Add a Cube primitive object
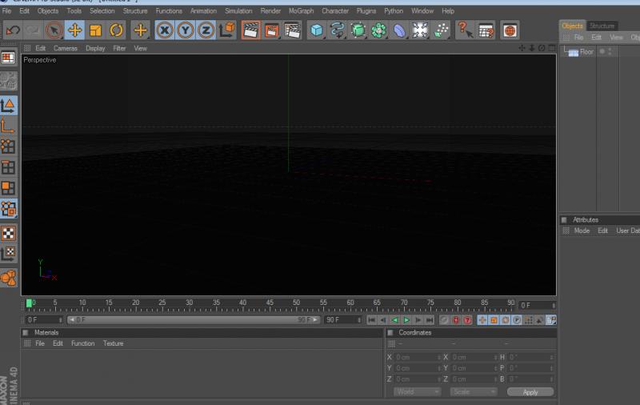This screenshot has width=640, height=405. [317, 30]
